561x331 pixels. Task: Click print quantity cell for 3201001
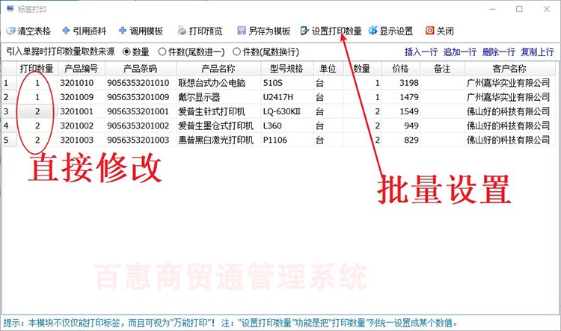coord(37,111)
